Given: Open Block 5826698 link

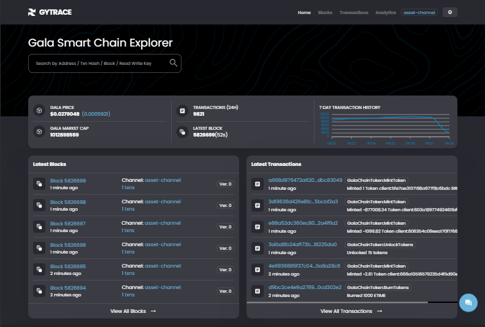Looking at the screenshot, I should [67, 202].
